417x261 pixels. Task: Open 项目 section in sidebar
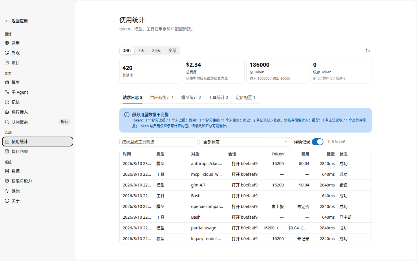tap(38, 63)
